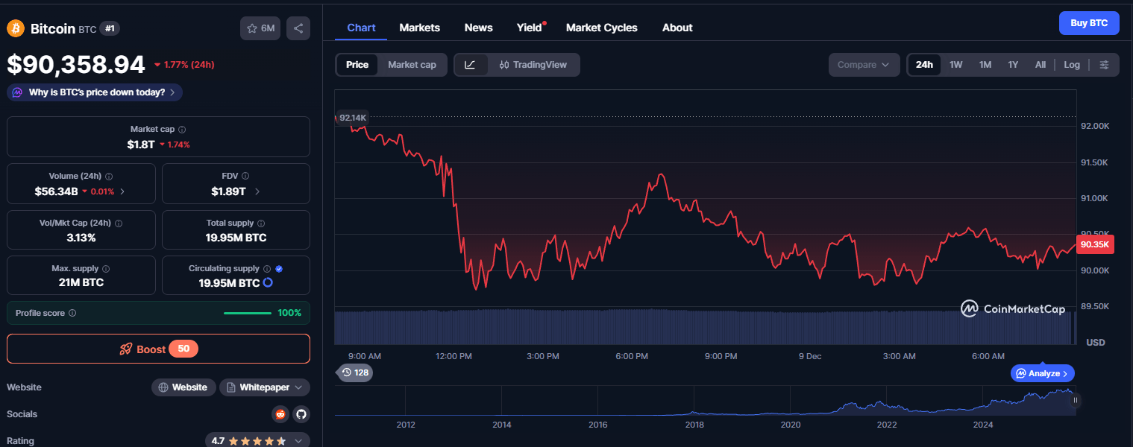
Task: Click the Buy BTC button
Action: (1089, 23)
